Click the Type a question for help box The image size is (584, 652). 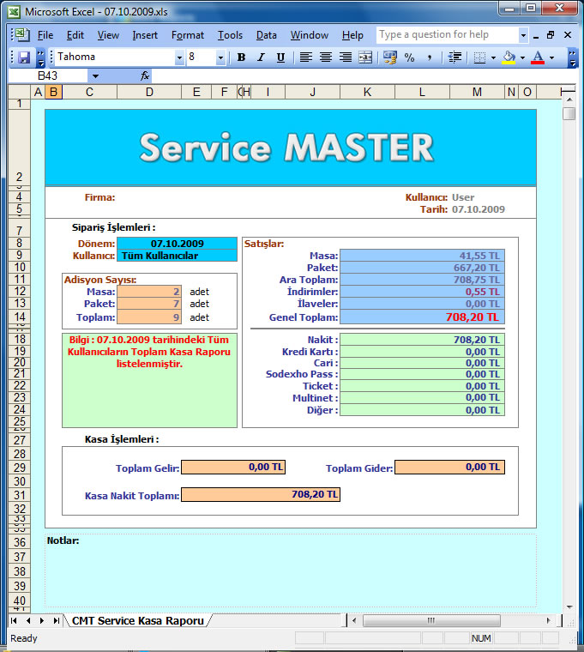click(447, 35)
